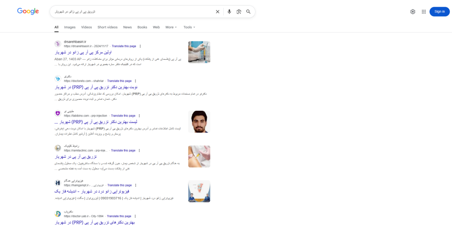Click Sign in button
Viewport: 452px width, 226px height.
click(439, 11)
